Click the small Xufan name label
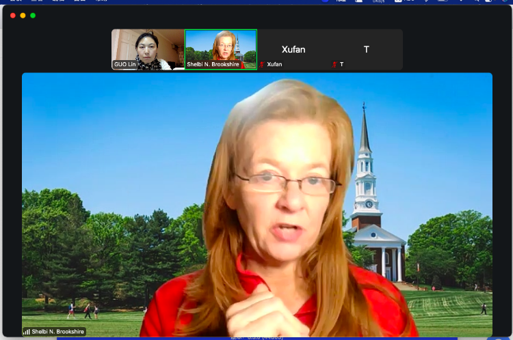 274,65
